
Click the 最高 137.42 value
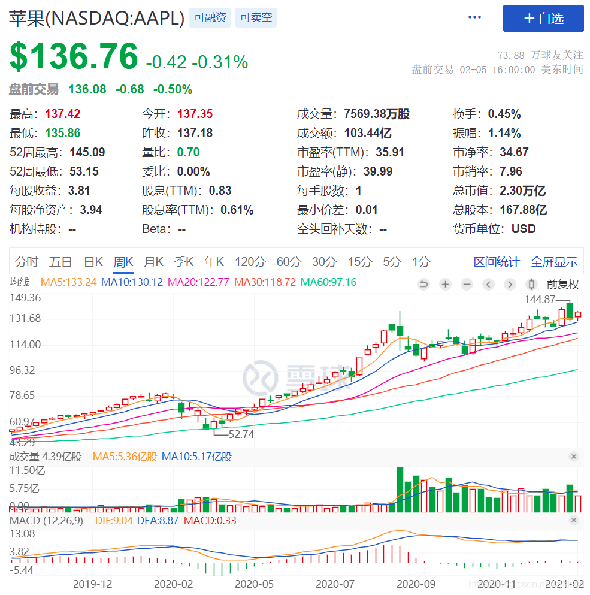(x=63, y=114)
